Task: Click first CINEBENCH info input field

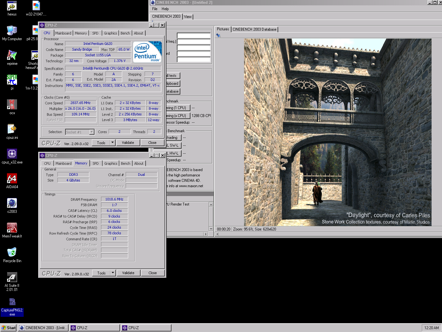Action: point(194,35)
